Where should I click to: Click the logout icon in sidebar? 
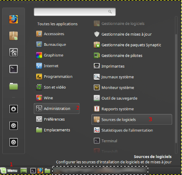[x=13, y=126]
